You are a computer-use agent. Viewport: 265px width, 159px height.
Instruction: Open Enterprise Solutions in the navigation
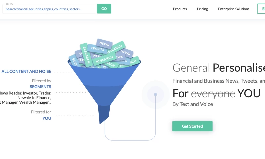(x=234, y=9)
